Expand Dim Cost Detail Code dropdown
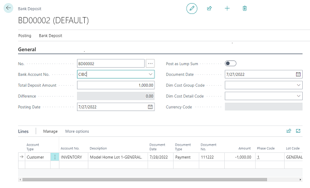The width and height of the screenshot is (310, 188). [x=298, y=96]
